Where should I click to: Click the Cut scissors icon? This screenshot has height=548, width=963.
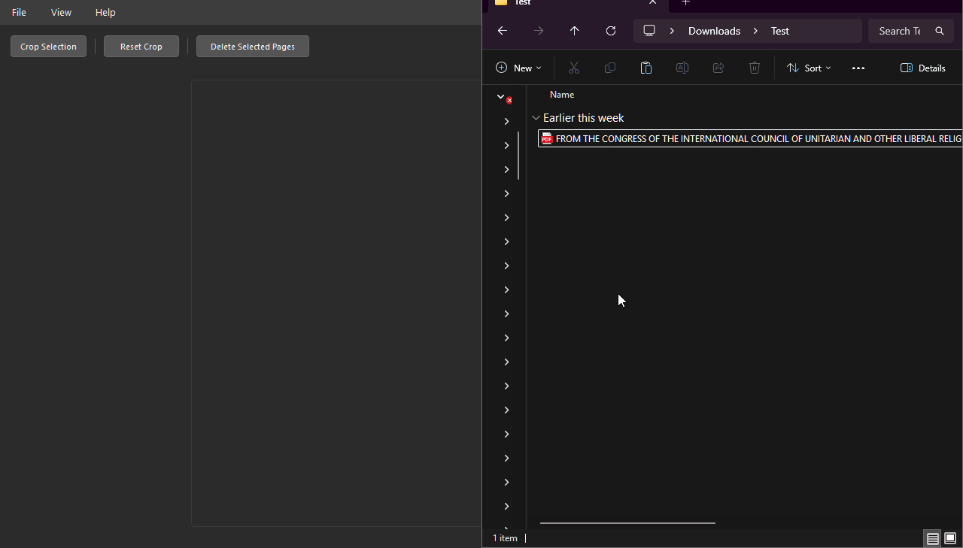[574, 68]
